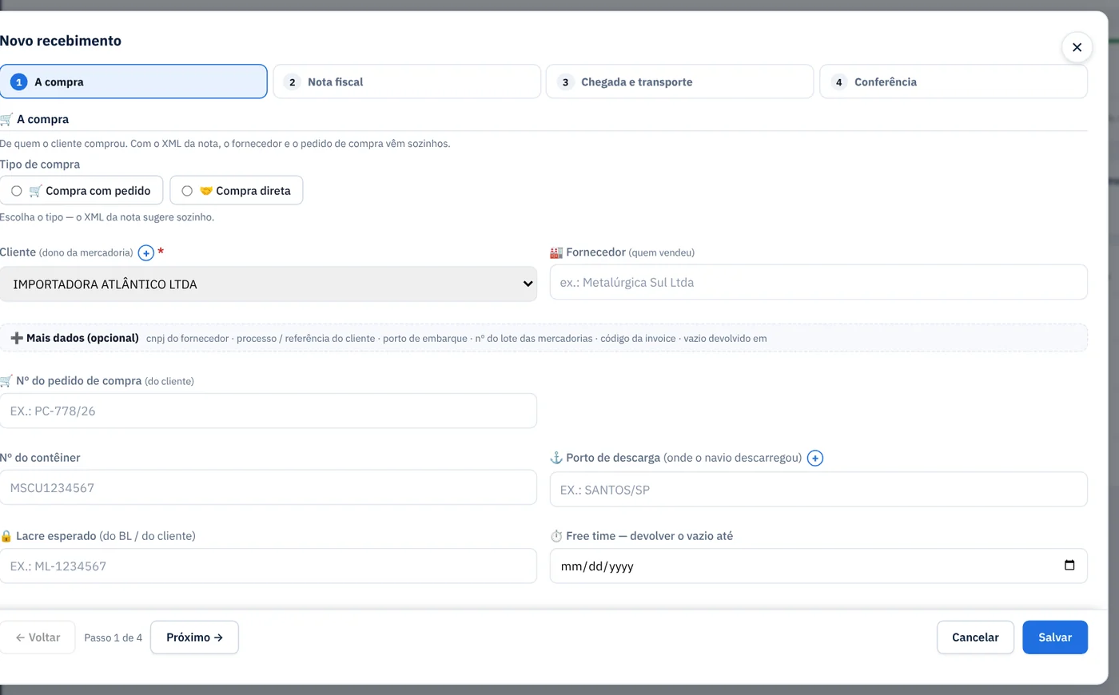Add a new Porto de descarga with plus icon
Viewport: 1119px width, 695px height.
pos(815,459)
